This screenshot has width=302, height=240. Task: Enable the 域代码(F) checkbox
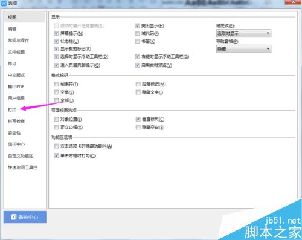coord(137,33)
